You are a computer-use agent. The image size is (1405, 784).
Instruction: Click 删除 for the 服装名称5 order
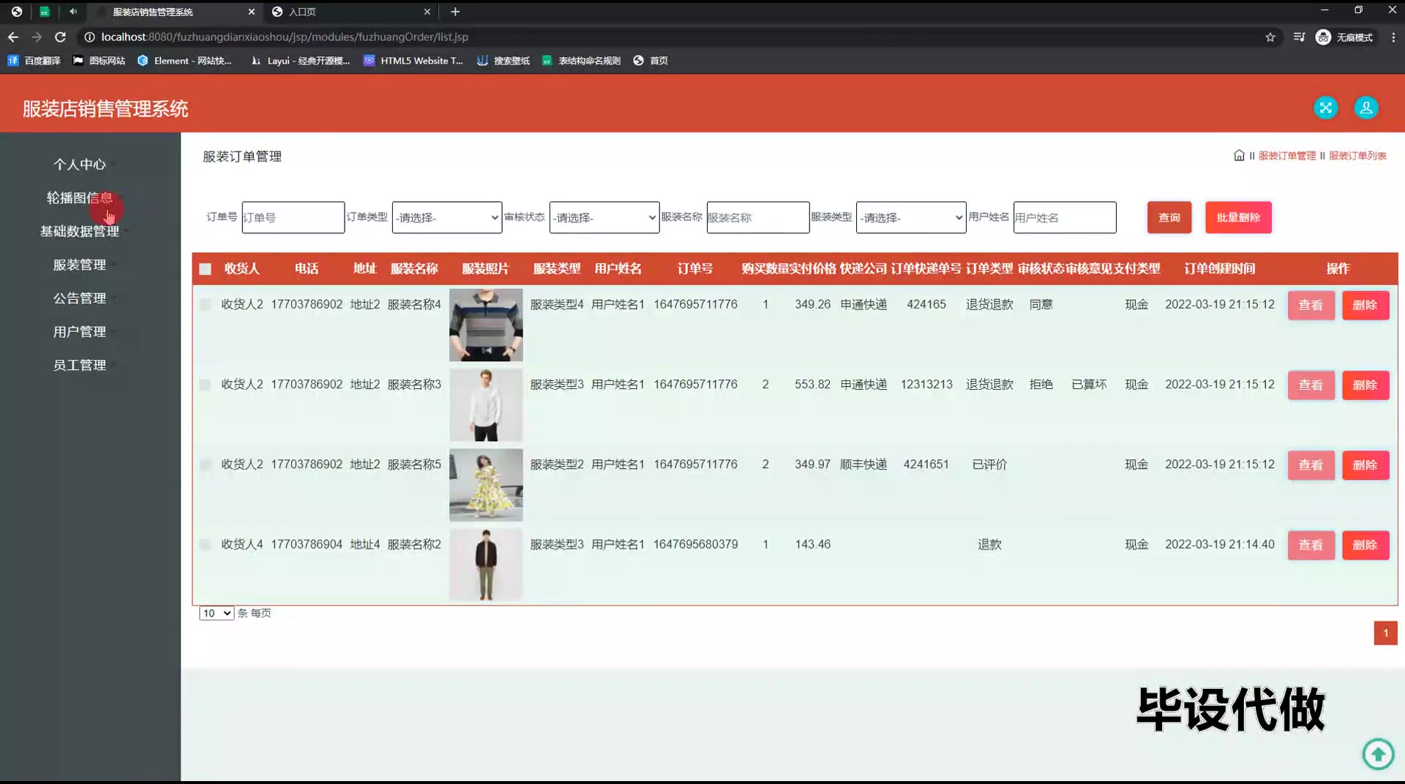1365,465
